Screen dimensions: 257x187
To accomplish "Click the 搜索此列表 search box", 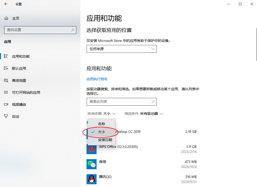I will click(x=121, y=102).
